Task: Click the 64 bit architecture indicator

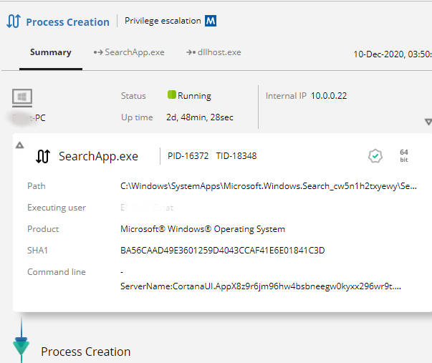Action: tap(404, 156)
